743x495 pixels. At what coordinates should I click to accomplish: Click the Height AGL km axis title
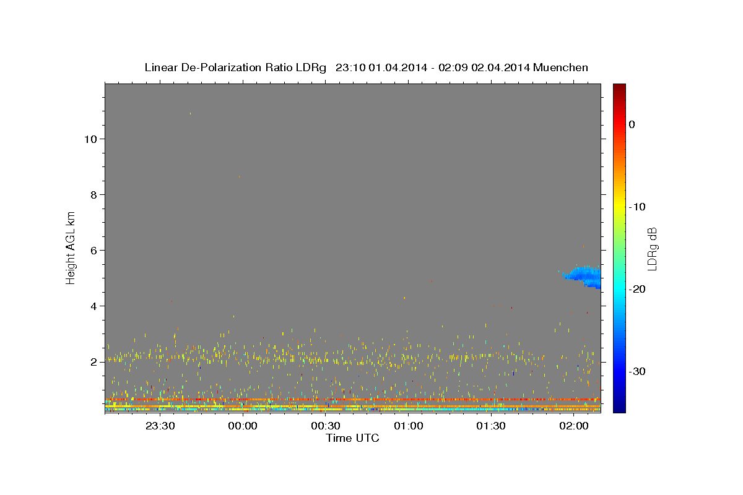coord(71,247)
